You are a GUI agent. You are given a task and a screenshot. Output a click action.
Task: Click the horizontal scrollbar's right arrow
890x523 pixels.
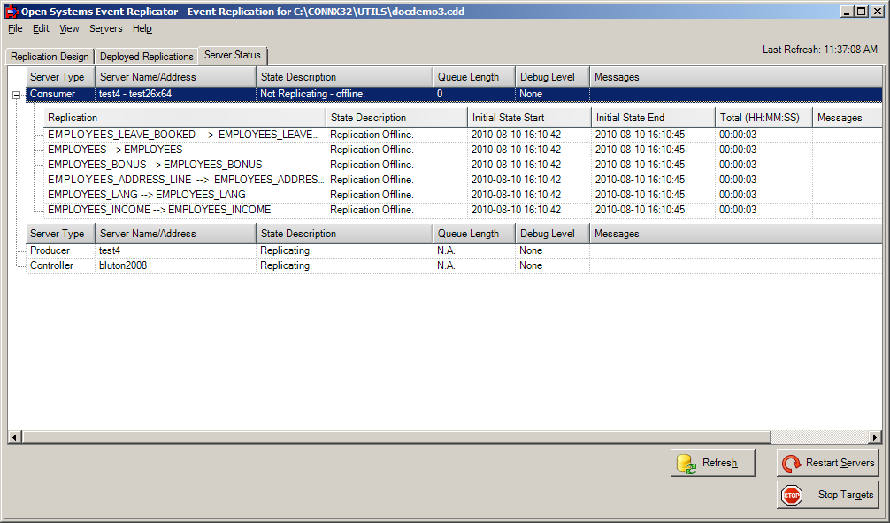click(x=875, y=436)
